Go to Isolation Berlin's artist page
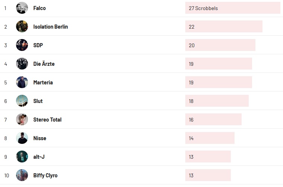The height and width of the screenshot is (187, 283). [x=50, y=27]
